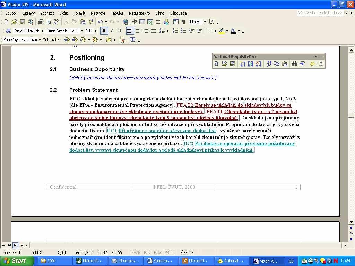Image resolution: width=355 pixels, height=266 pixels.
Task: Click the Format Painter brush icon
Action: click(x=90, y=22)
